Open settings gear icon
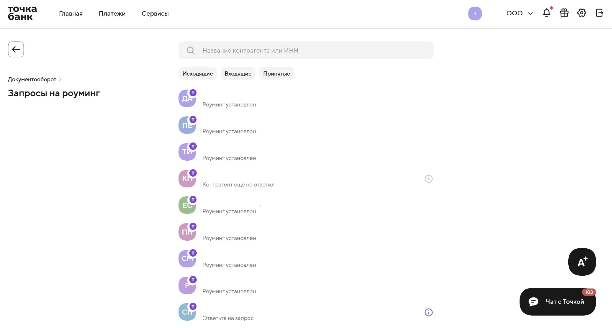The height and width of the screenshot is (328, 612). pos(582,13)
